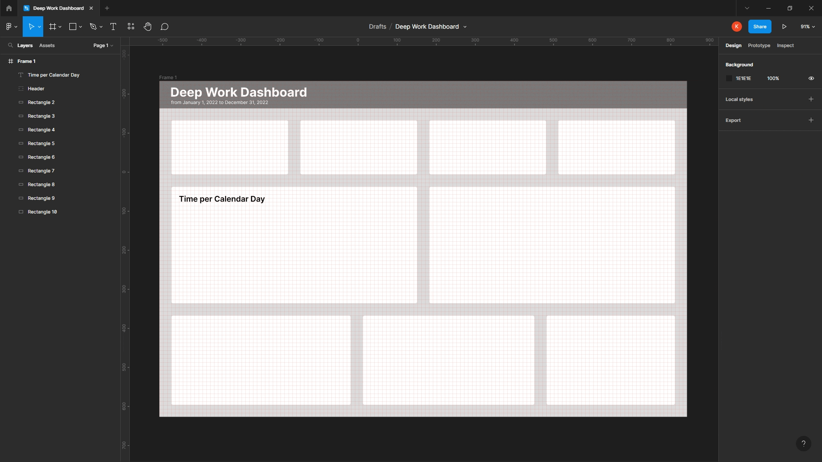Click the Deep Work Dashboard file title
This screenshot has width=822, height=462.
coord(427,27)
